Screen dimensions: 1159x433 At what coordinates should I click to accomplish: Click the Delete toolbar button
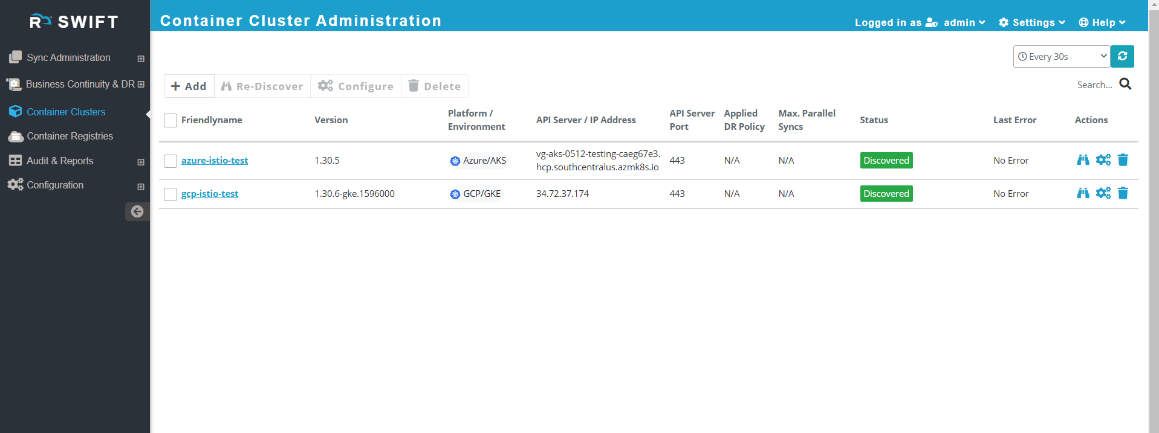pyautogui.click(x=435, y=86)
